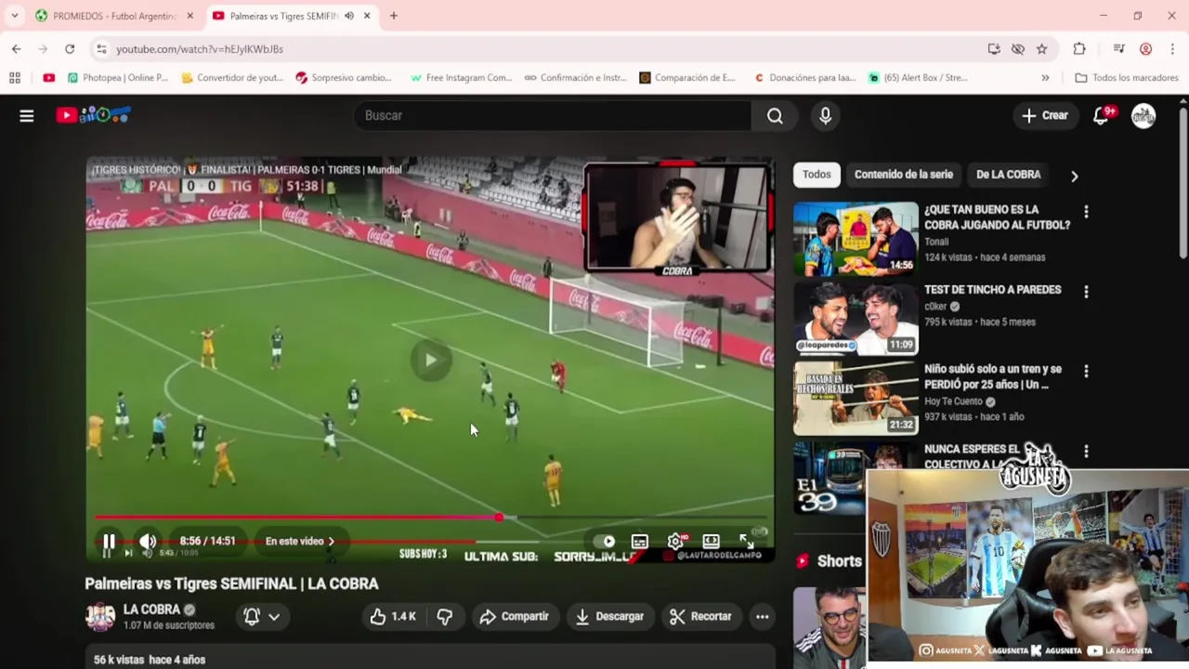Clip the video using Recortar
The width and height of the screenshot is (1189, 669).
700,616
